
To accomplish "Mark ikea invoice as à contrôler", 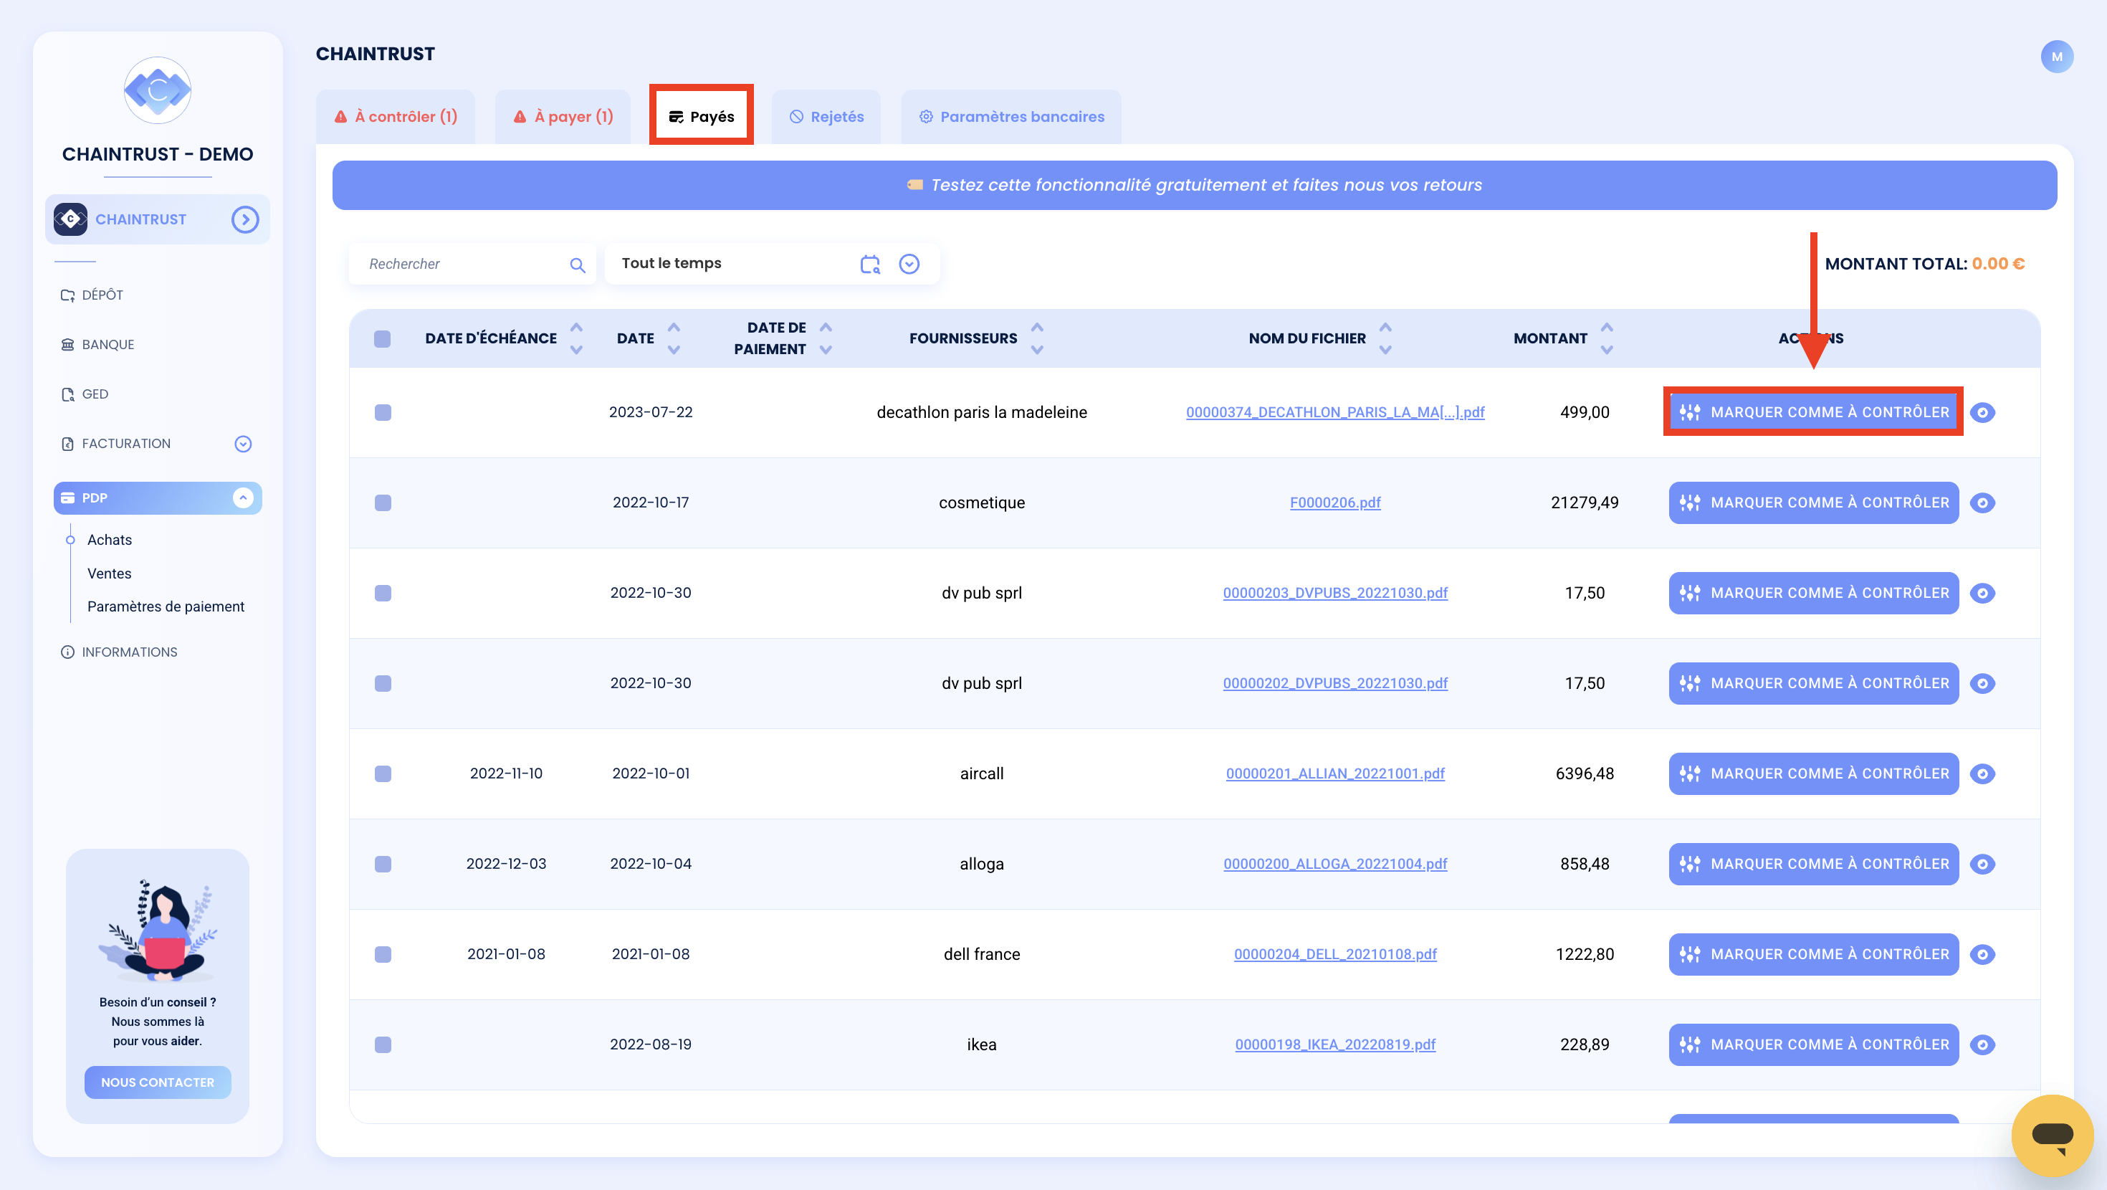I will (x=1813, y=1044).
